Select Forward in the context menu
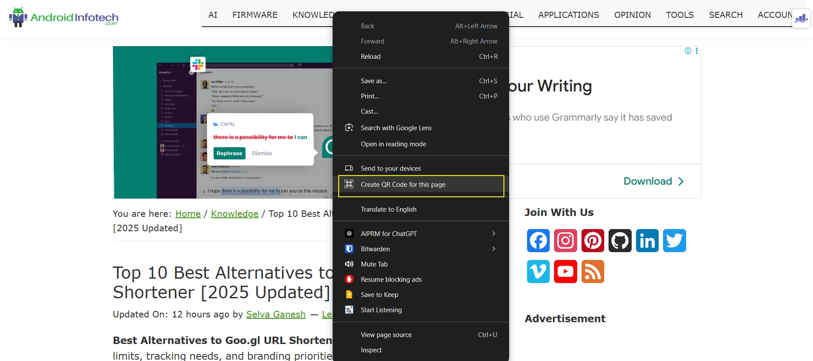This screenshot has height=361, width=813. coord(421,41)
